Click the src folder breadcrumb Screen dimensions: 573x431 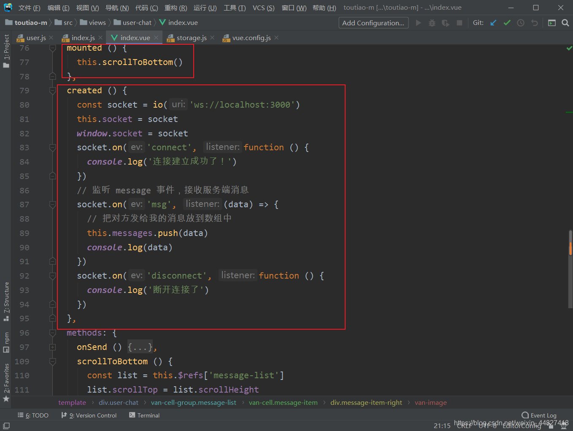(64, 22)
